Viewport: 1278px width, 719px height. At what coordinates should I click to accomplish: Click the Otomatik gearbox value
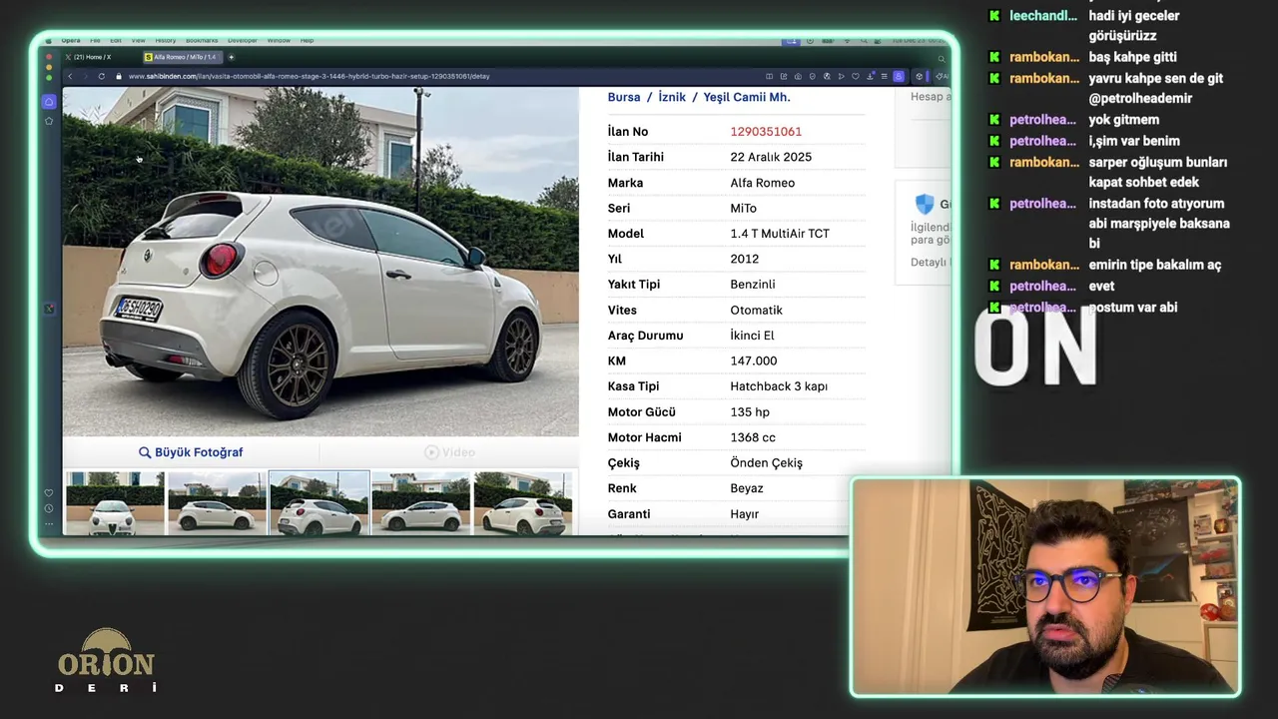(757, 311)
